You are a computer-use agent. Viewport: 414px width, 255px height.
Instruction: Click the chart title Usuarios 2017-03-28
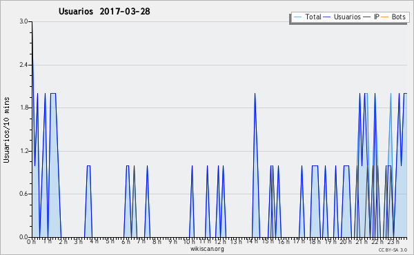(104, 11)
